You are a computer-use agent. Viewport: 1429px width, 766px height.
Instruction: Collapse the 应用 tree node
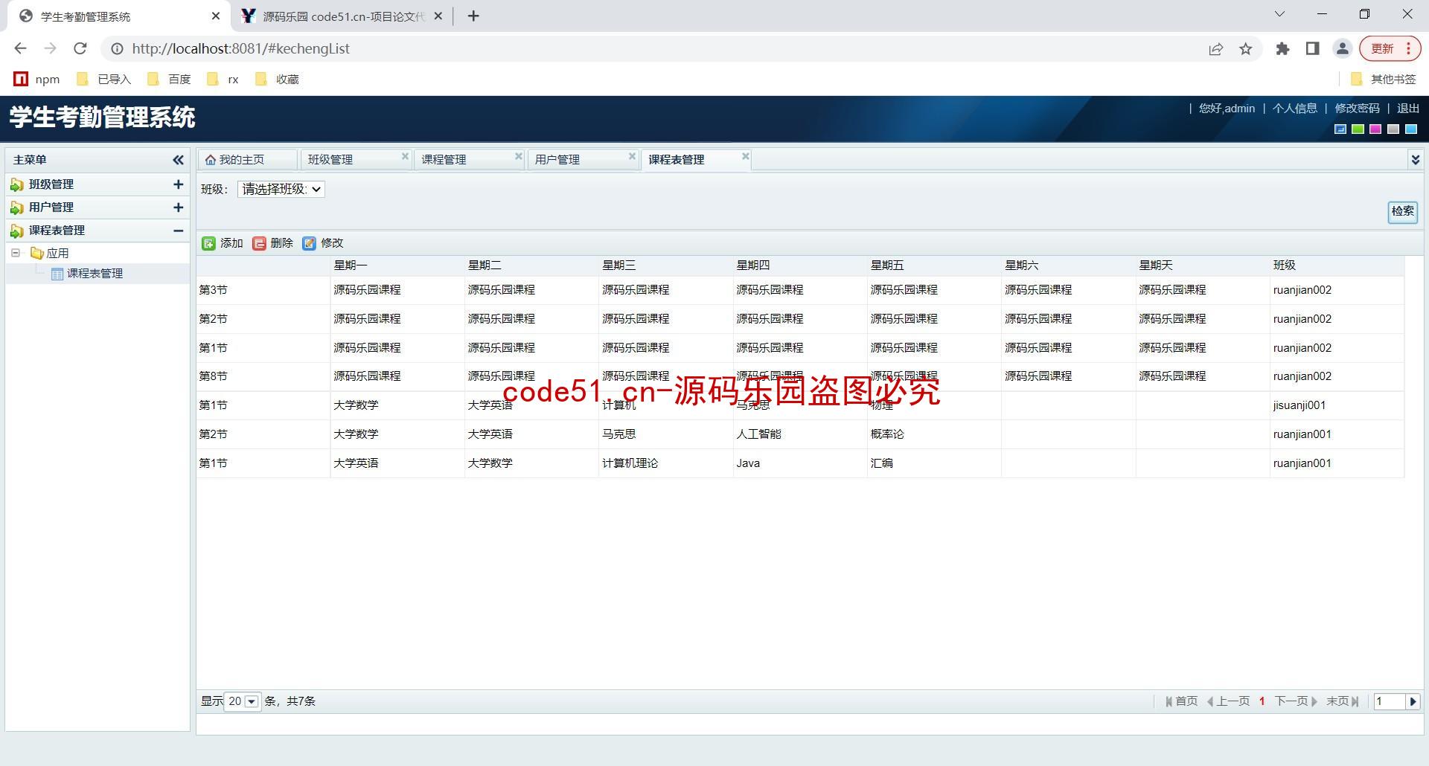click(x=16, y=254)
